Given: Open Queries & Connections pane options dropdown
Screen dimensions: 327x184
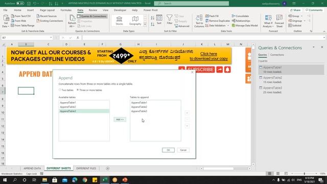Looking at the screenshot, I should pyautogui.click(x=313, y=47).
